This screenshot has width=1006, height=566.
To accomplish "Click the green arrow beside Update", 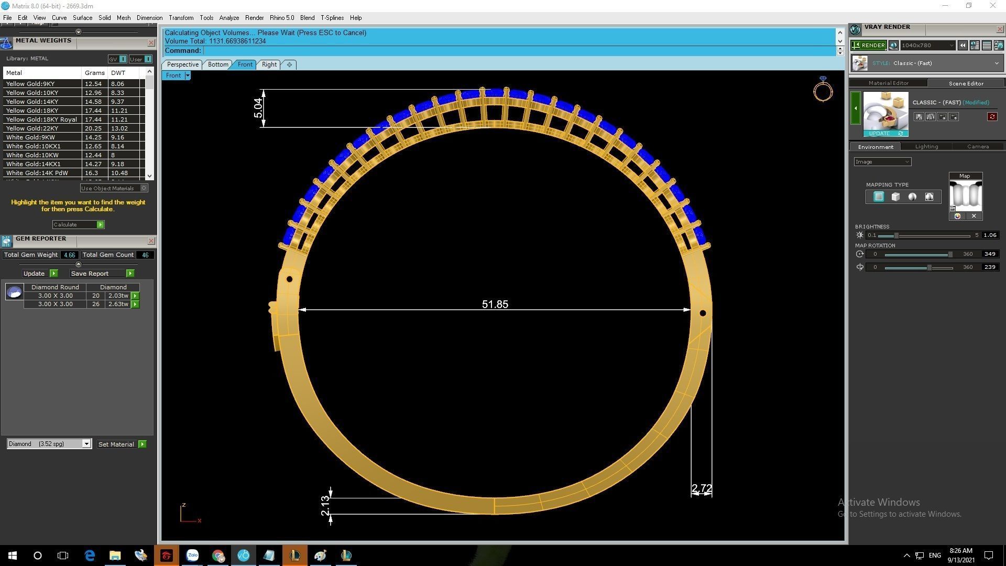I will (x=53, y=274).
